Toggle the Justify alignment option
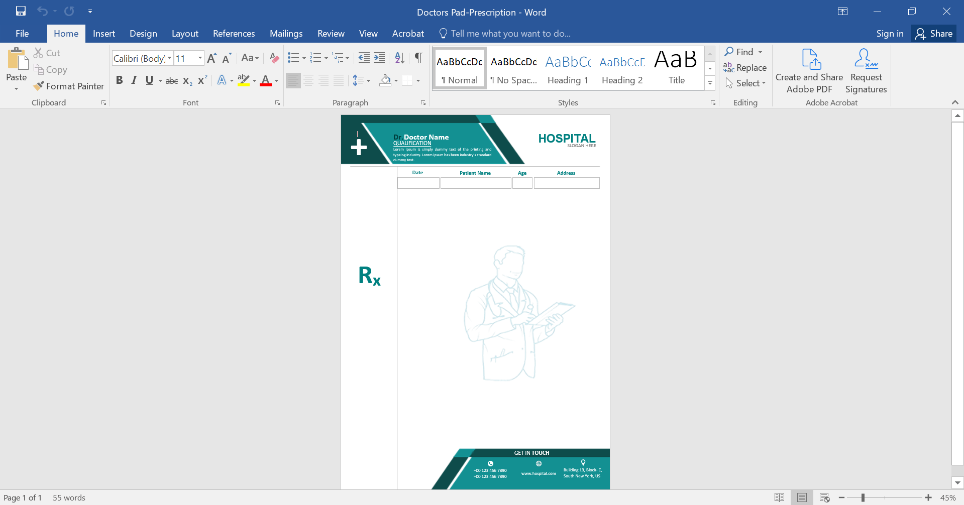964x505 pixels. 338,80
